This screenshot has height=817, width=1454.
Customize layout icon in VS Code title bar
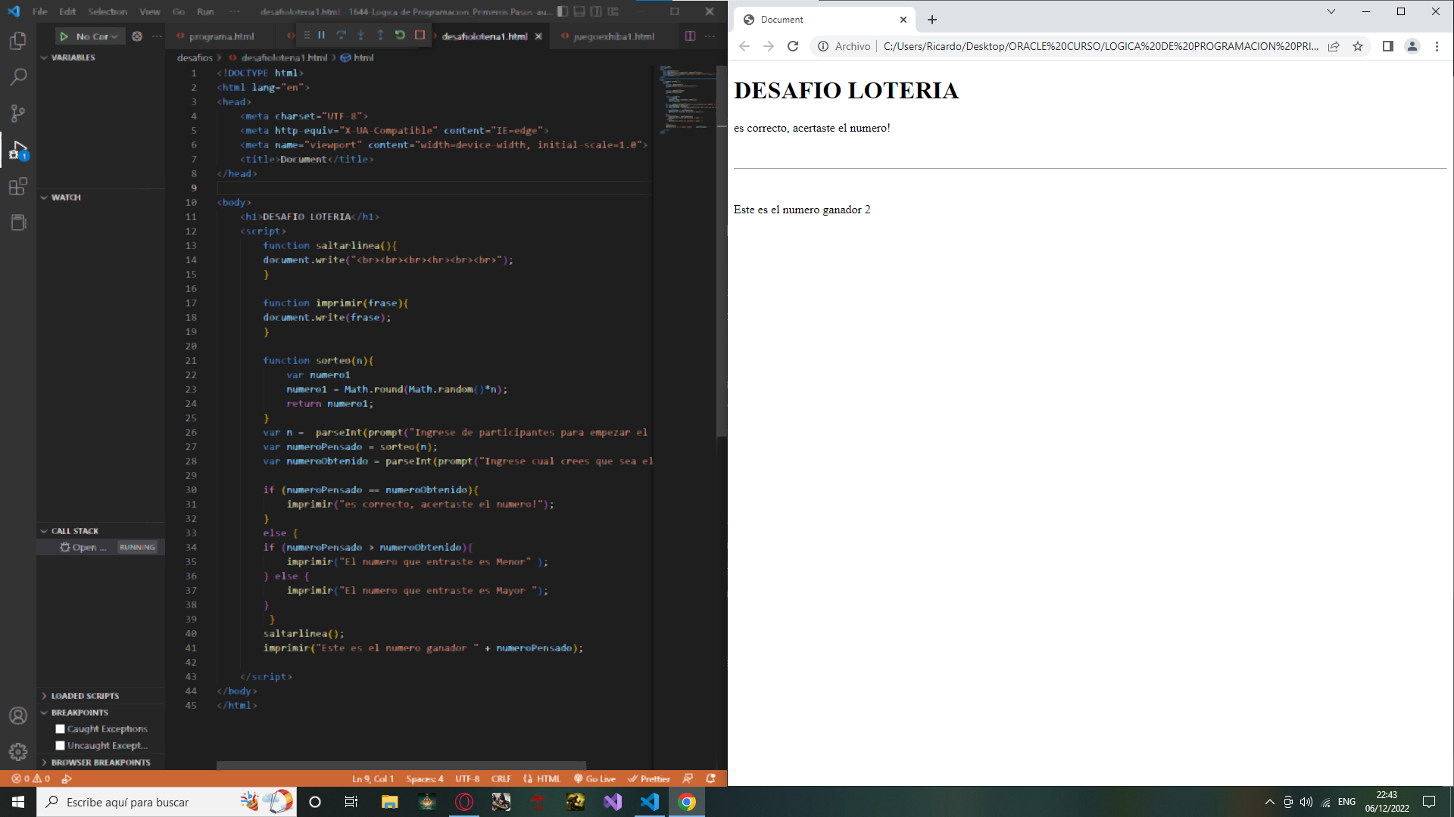tap(613, 11)
